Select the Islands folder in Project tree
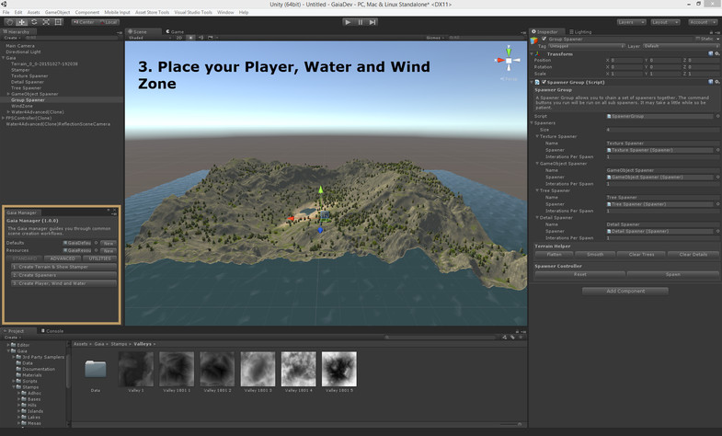The width and height of the screenshot is (722, 436). point(35,411)
